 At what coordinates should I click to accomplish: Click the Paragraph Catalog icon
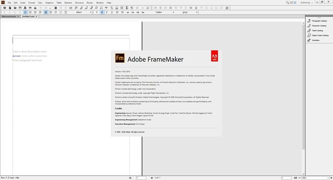tap(309, 21)
